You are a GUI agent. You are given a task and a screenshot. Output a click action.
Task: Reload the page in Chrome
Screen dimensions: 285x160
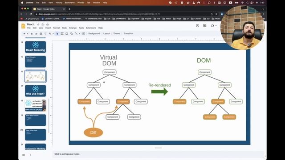pos(31,14)
